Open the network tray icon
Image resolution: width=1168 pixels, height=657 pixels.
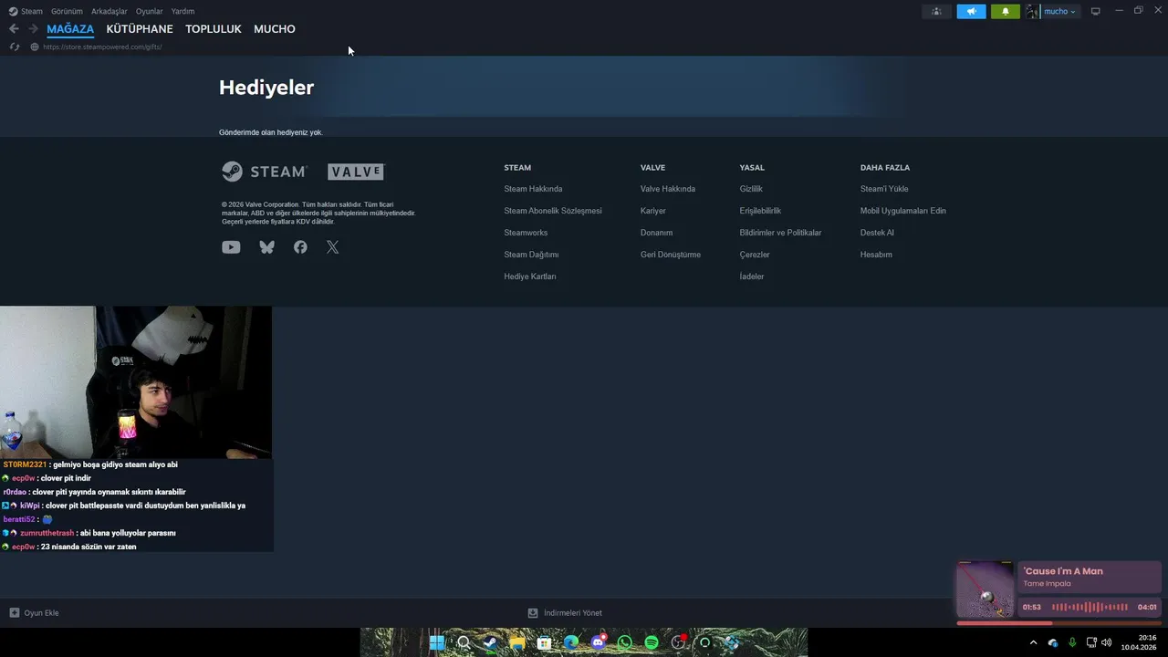(1091, 642)
